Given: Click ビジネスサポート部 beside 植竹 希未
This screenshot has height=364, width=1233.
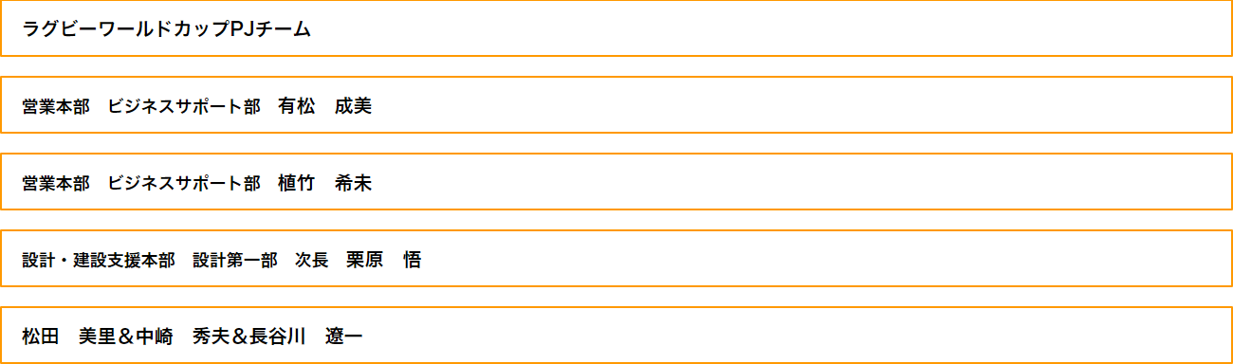Looking at the screenshot, I should pyautogui.click(x=184, y=183).
